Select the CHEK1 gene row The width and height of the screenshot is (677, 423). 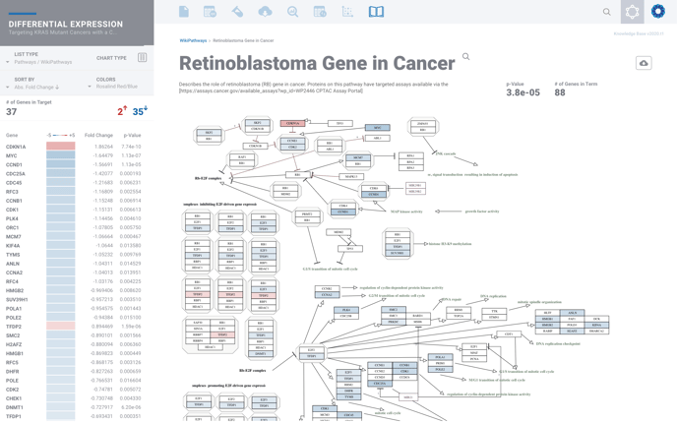pos(74,398)
